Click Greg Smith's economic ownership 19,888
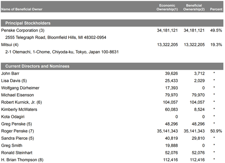This screenshot has width=225, height=163. pyautogui.click(x=172, y=145)
